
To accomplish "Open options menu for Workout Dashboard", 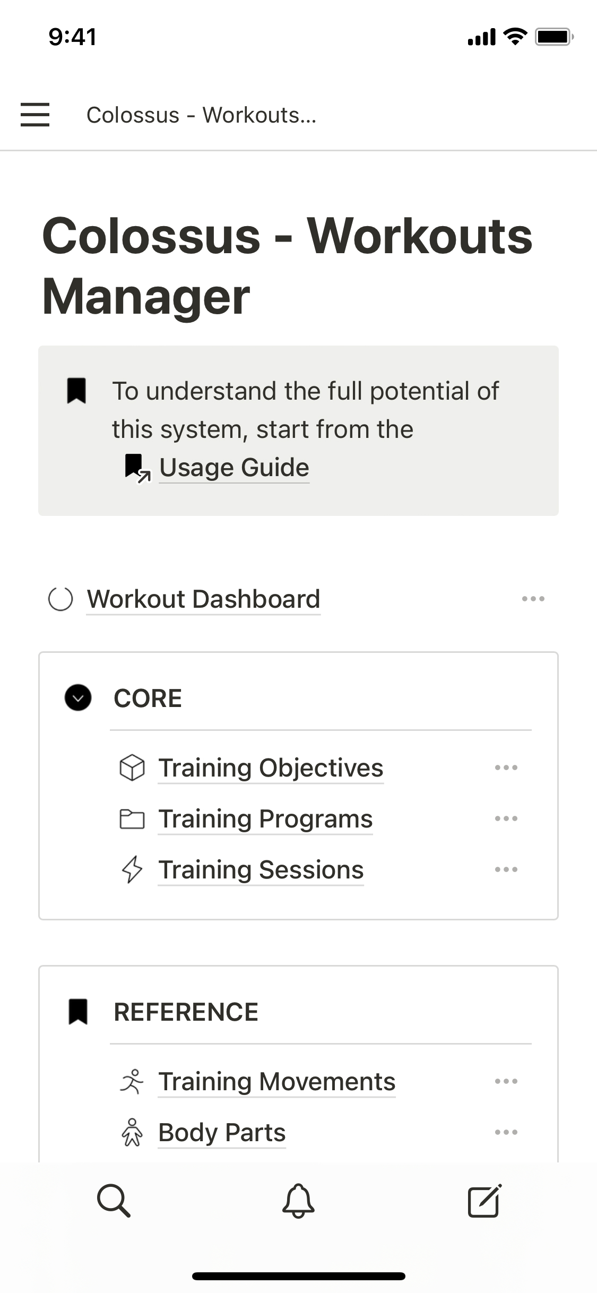I will click(x=533, y=599).
